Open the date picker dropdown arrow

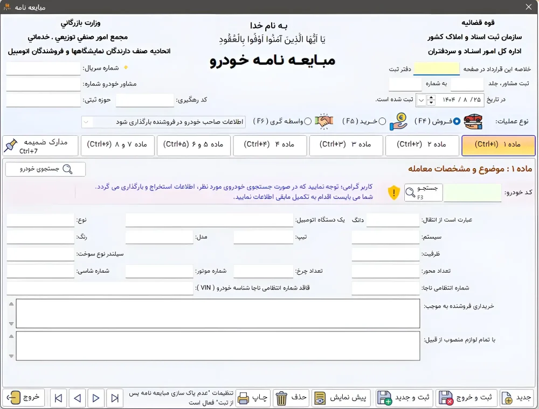pyautogui.click(x=421, y=100)
